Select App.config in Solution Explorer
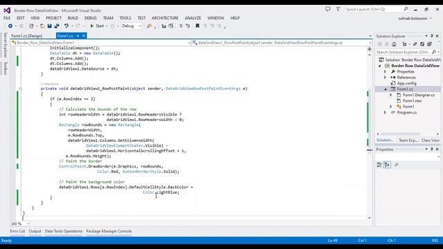Viewport: 443px width, 249px height. click(406, 83)
